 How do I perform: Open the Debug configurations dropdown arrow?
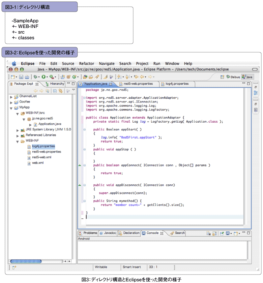[39, 77]
